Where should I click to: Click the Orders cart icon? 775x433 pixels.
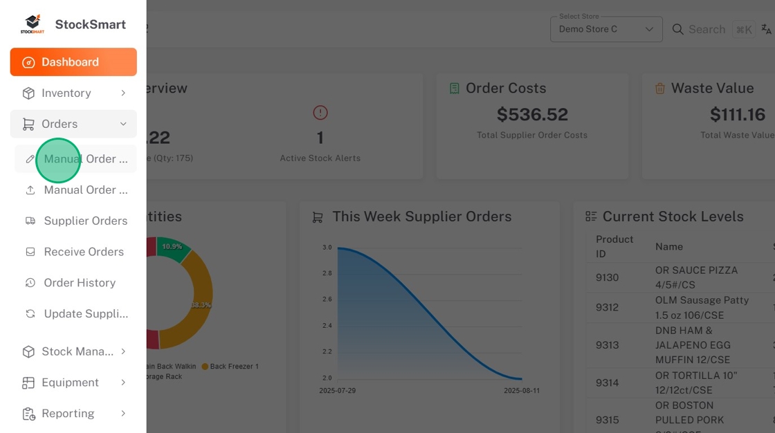28,124
